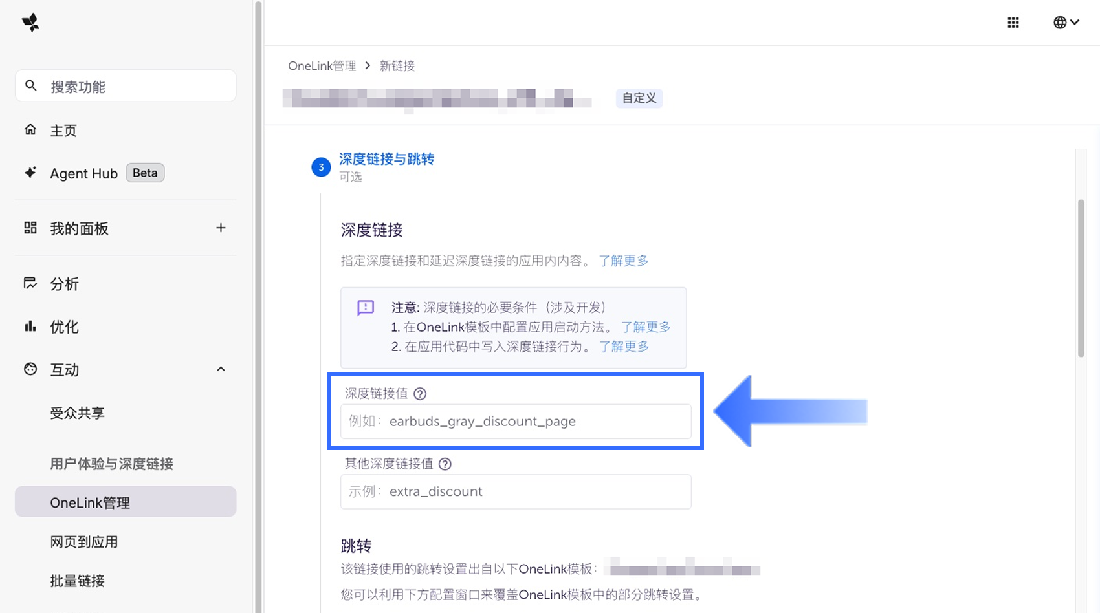Click into the 深度链接值 input field
Screen dimensions: 1100x613
516,422
